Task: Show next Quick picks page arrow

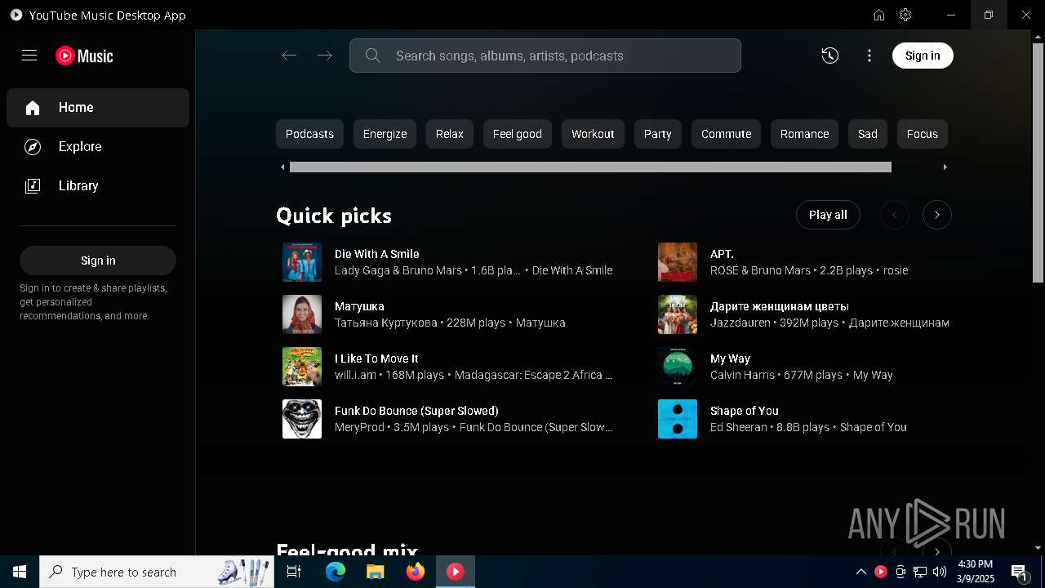Action: (x=937, y=215)
